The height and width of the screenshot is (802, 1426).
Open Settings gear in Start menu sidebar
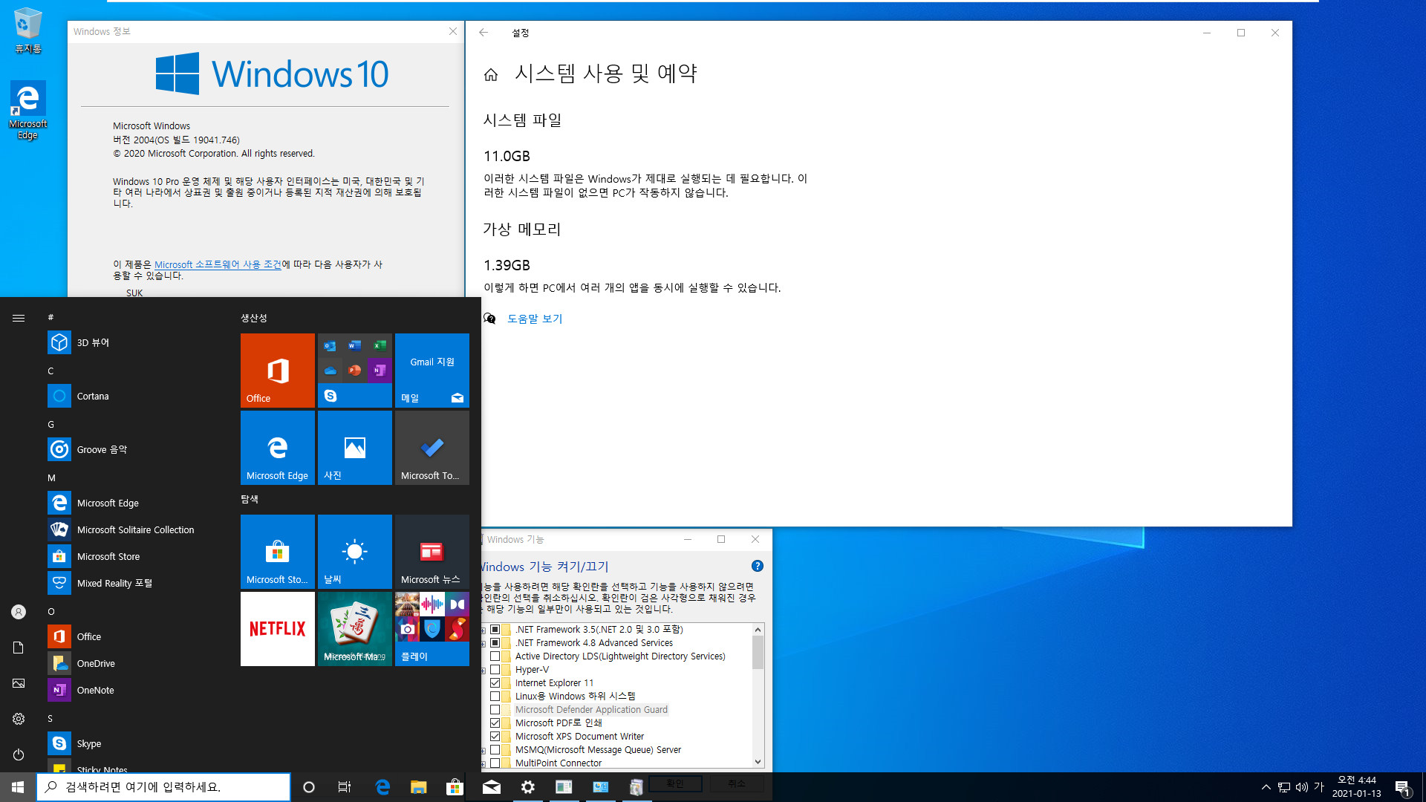click(19, 719)
